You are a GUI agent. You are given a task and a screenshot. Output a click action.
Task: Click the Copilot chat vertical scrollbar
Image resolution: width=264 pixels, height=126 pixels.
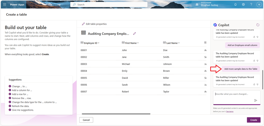[x=262, y=79]
